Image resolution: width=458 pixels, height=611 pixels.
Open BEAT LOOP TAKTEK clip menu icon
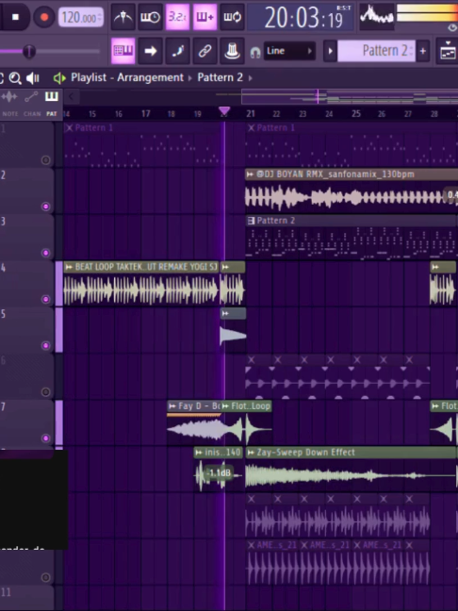(x=70, y=267)
